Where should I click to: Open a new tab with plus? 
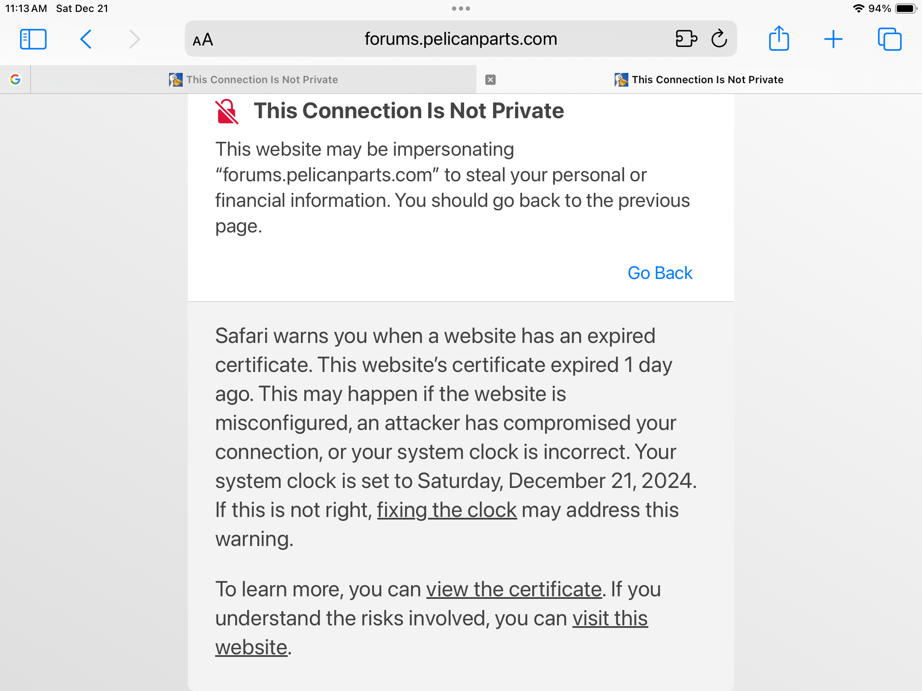833,39
